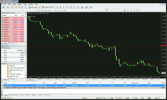Open the Templates toolbar icon
This screenshot has width=167, height=100.
(91, 7)
